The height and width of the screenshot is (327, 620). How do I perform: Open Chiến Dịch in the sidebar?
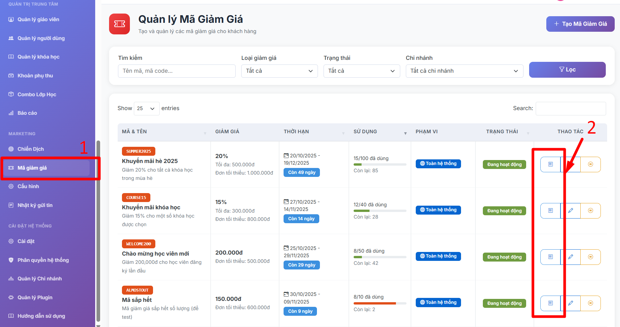pyautogui.click(x=30, y=149)
